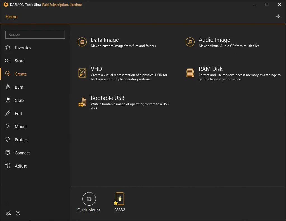The height and width of the screenshot is (221, 286).
Task: Go to the Burn section label
Action: tap(19, 87)
